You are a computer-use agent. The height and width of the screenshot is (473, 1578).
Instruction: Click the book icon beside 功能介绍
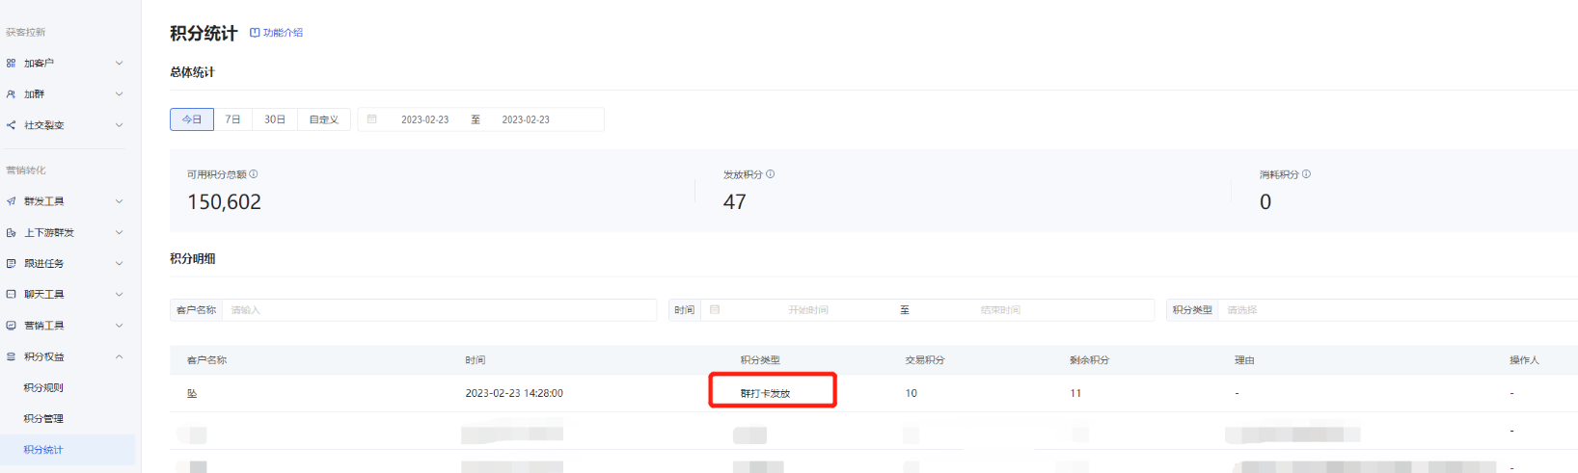(x=255, y=33)
